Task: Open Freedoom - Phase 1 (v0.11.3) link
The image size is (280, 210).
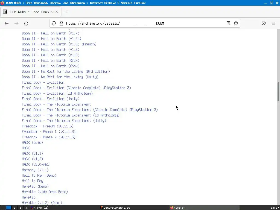Action: click(x=49, y=132)
